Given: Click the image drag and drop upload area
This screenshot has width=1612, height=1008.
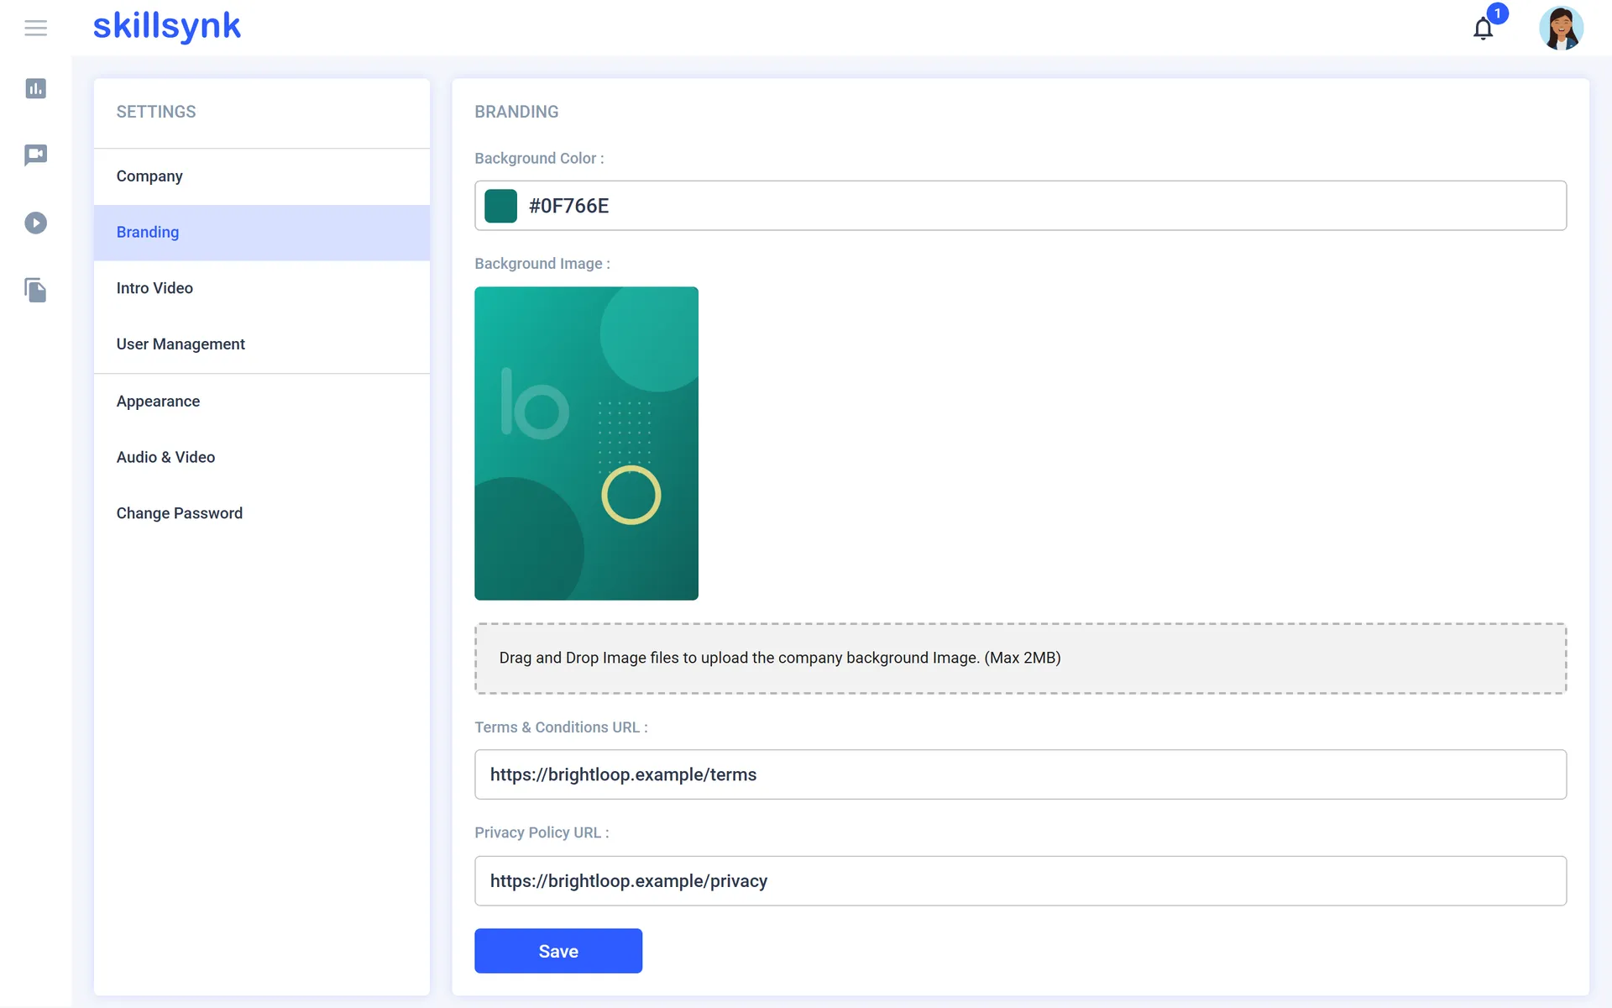Looking at the screenshot, I should click(x=1020, y=658).
